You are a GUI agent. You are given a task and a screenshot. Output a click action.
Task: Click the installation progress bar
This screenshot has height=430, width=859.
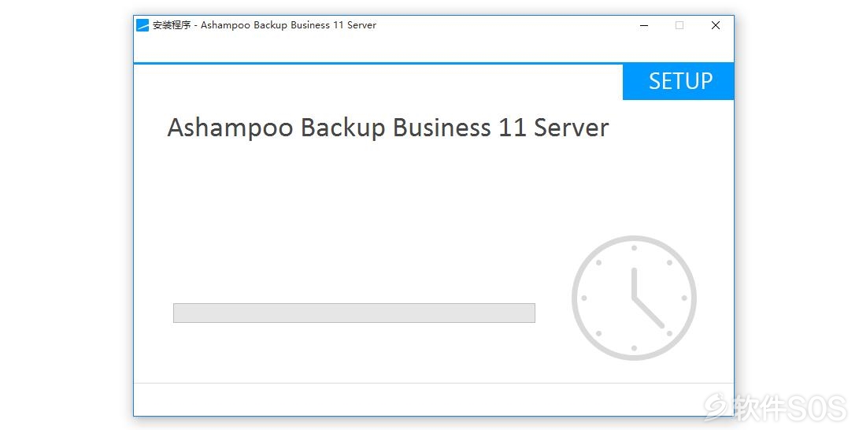(354, 313)
